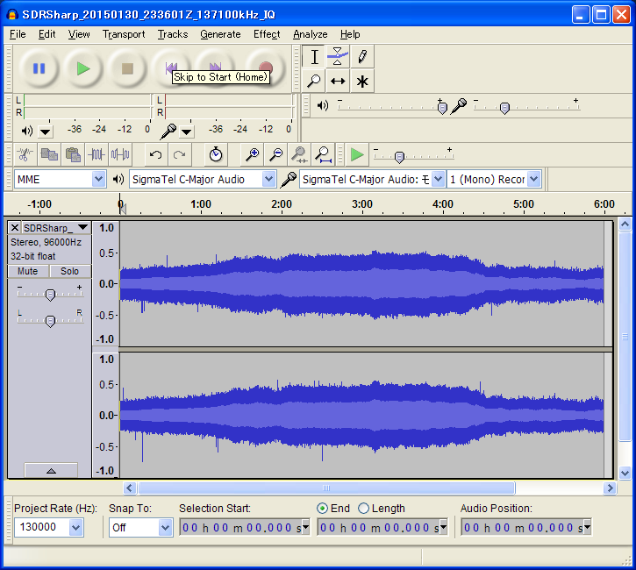Image resolution: width=636 pixels, height=570 pixels.
Task: Open the View menu
Action: coord(79,34)
